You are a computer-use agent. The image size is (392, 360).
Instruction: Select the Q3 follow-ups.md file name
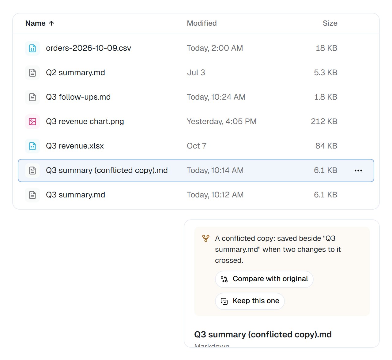78,97
